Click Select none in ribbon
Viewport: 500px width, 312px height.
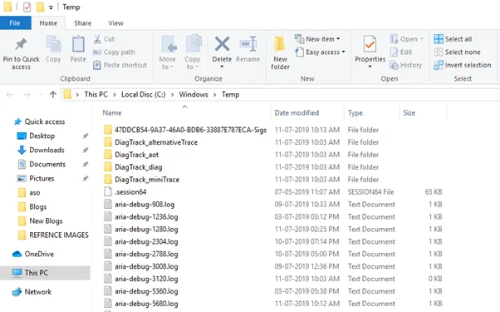coord(458,52)
